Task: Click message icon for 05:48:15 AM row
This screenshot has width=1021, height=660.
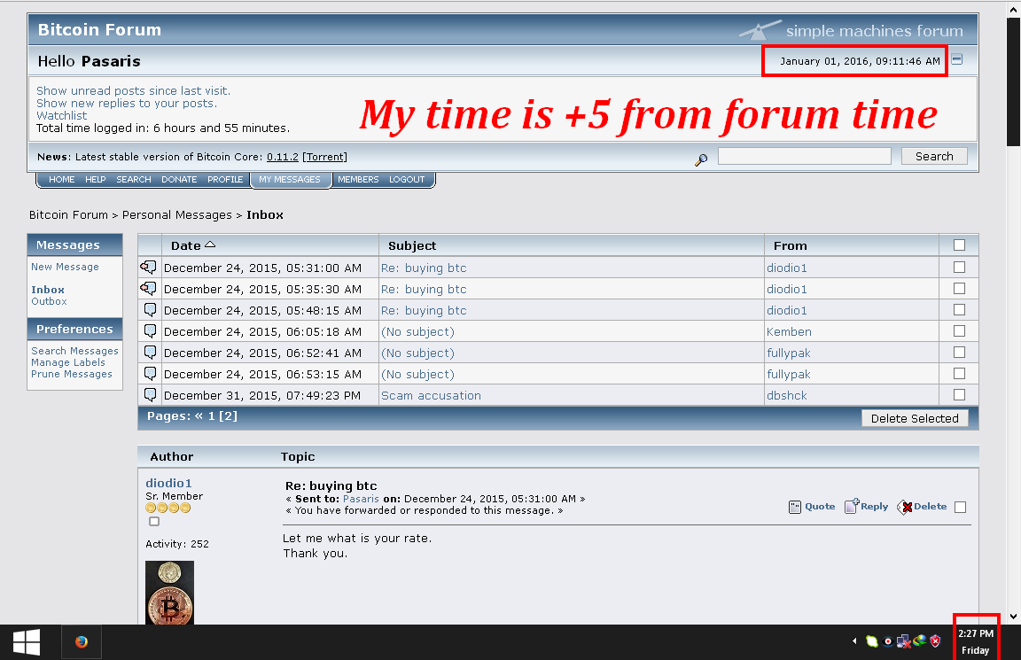Action: (x=151, y=310)
